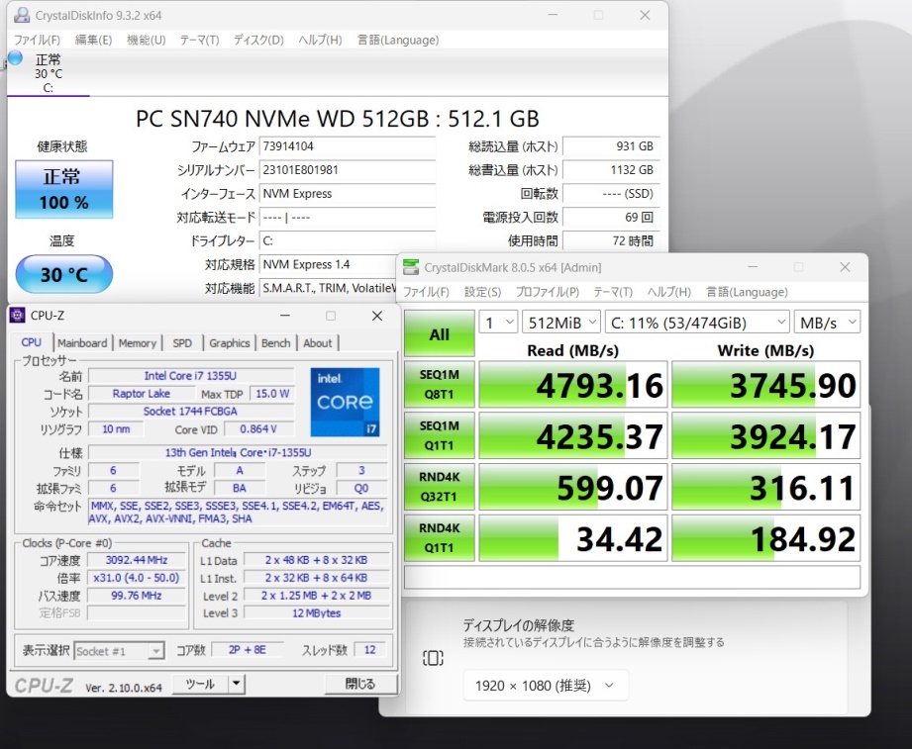This screenshot has width=912, height=749.
Task: Select the blue C: drive status indicator
Action: coord(15,57)
